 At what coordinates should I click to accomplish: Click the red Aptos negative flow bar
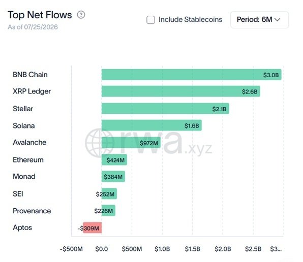click(93, 227)
